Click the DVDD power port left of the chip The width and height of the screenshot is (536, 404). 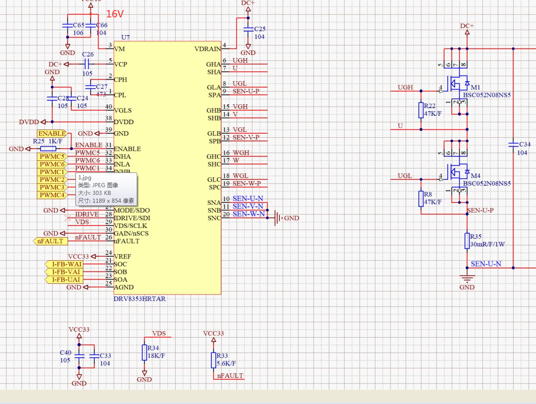[x=32, y=122]
